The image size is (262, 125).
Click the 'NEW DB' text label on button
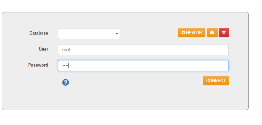click(x=194, y=33)
